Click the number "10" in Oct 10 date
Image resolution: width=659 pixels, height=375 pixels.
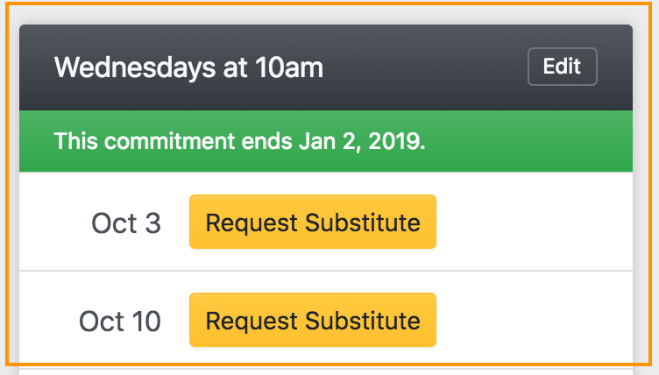click(x=144, y=322)
